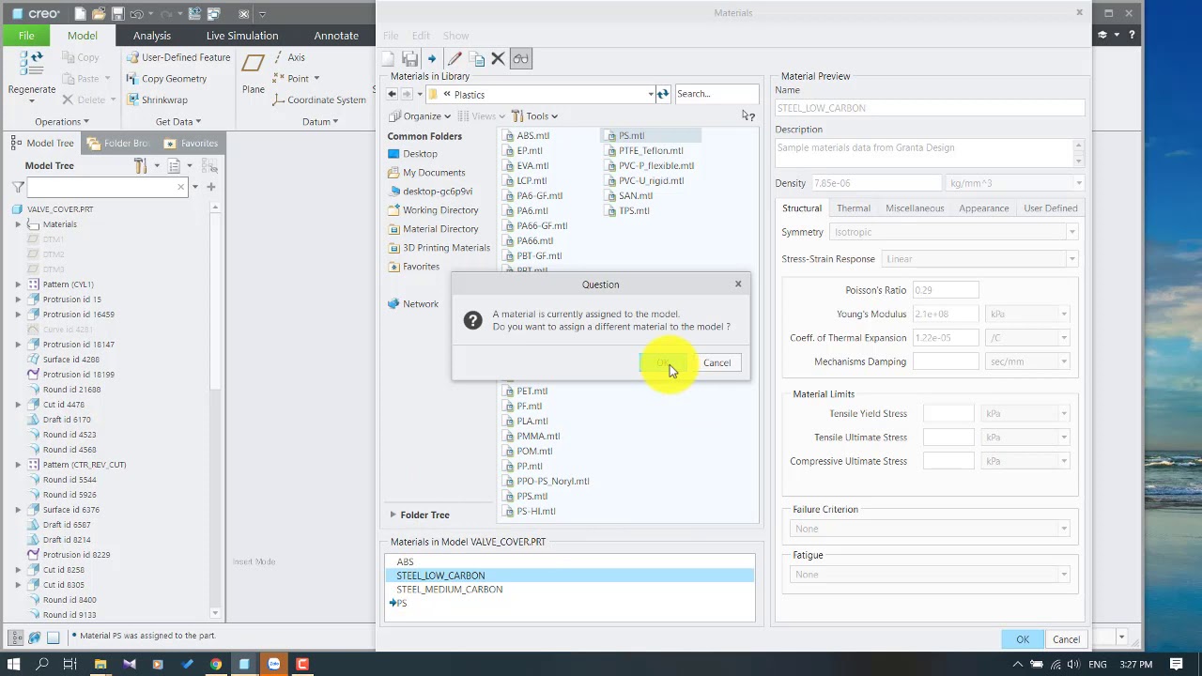The image size is (1202, 676).
Task: Click the File Explorer taskbar icon
Action: 100,664
